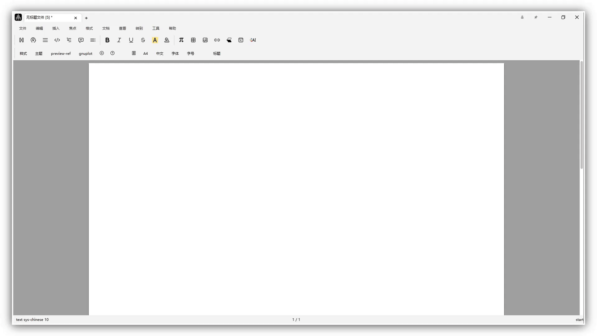Screen dimensions: 597x336
Task: Insert math formula with pi icon
Action: click(181, 40)
